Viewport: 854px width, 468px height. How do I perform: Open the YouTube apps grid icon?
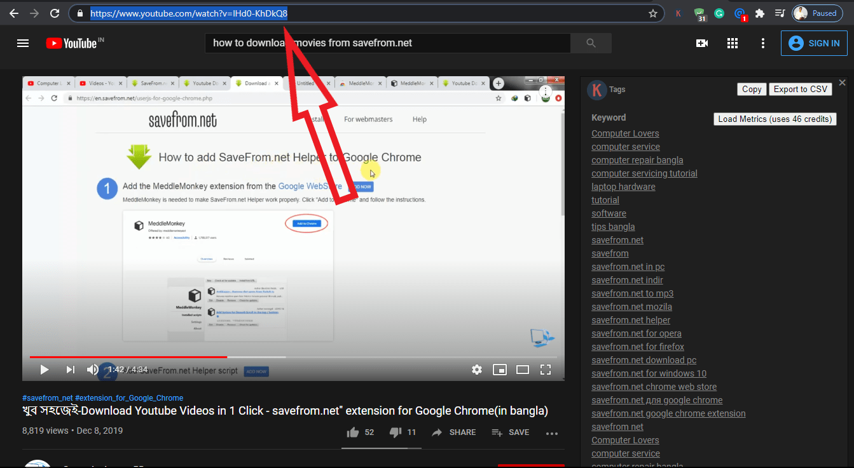[x=733, y=43]
